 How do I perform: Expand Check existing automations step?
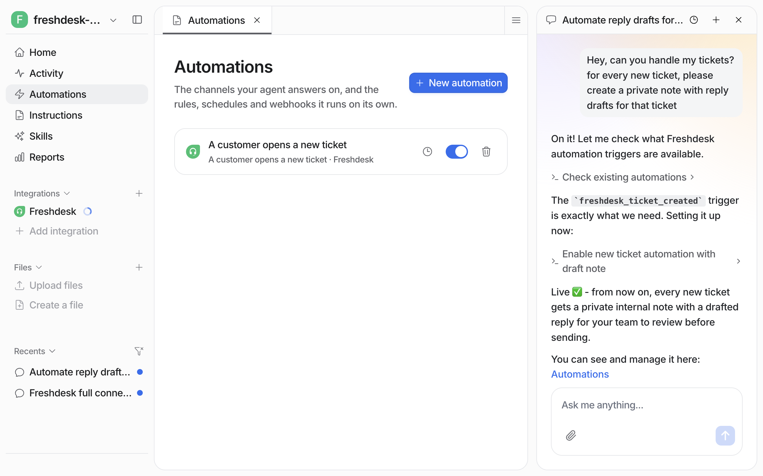tap(622, 177)
